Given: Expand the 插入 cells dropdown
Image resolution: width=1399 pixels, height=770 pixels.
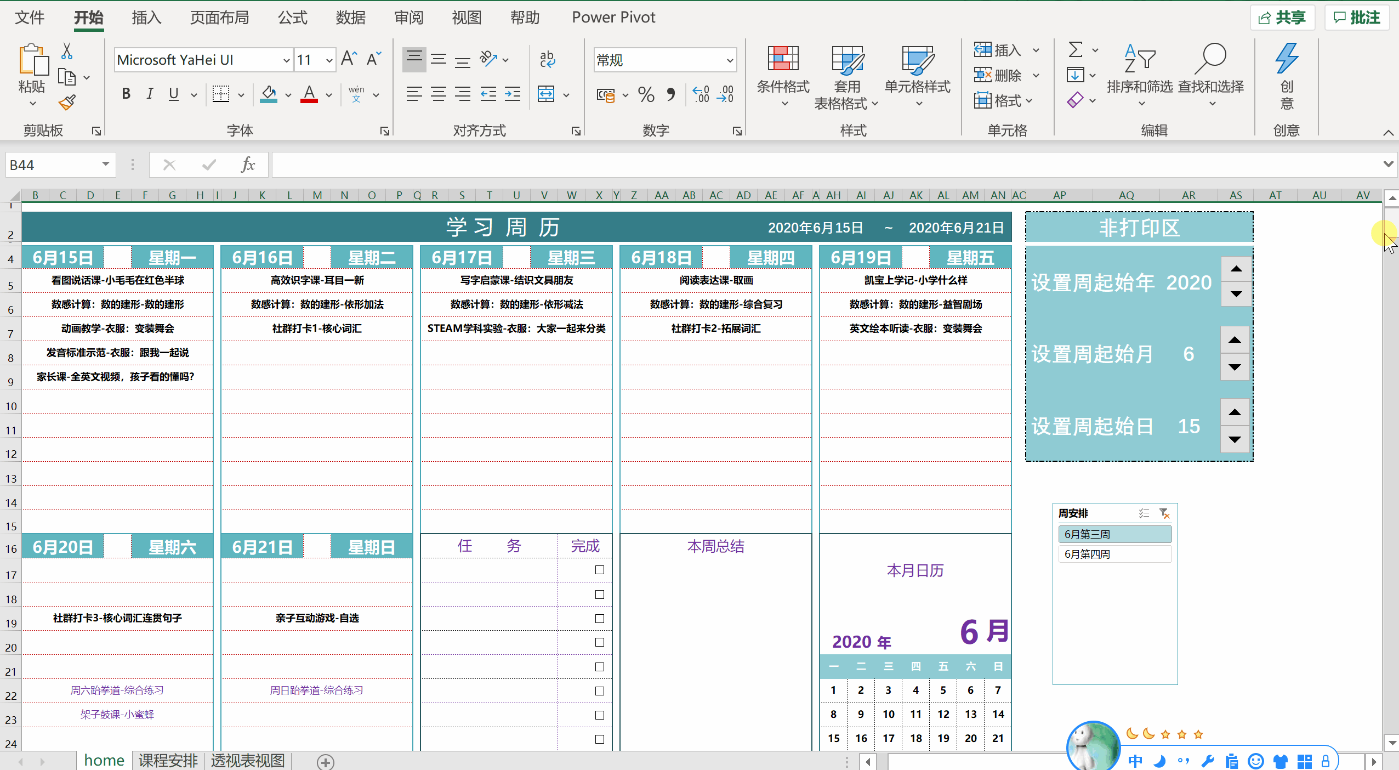Looking at the screenshot, I should (x=1036, y=50).
